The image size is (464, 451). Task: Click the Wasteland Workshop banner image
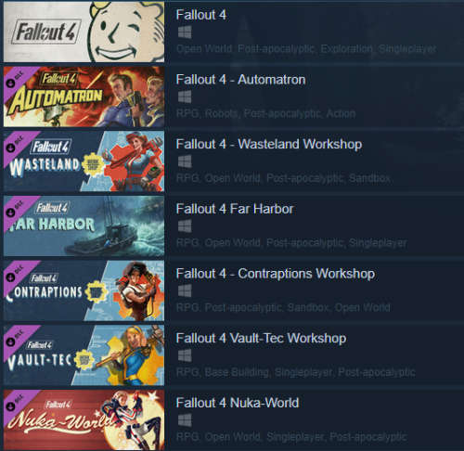click(x=84, y=161)
